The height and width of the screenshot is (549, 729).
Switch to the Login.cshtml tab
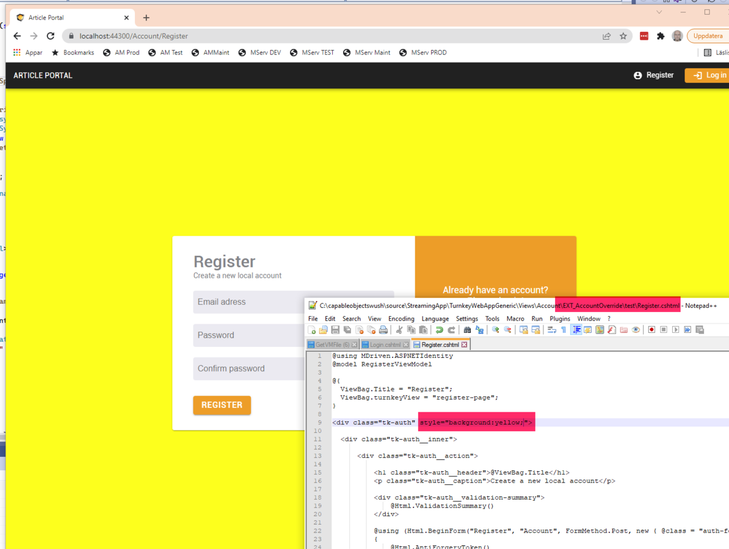tap(385, 345)
